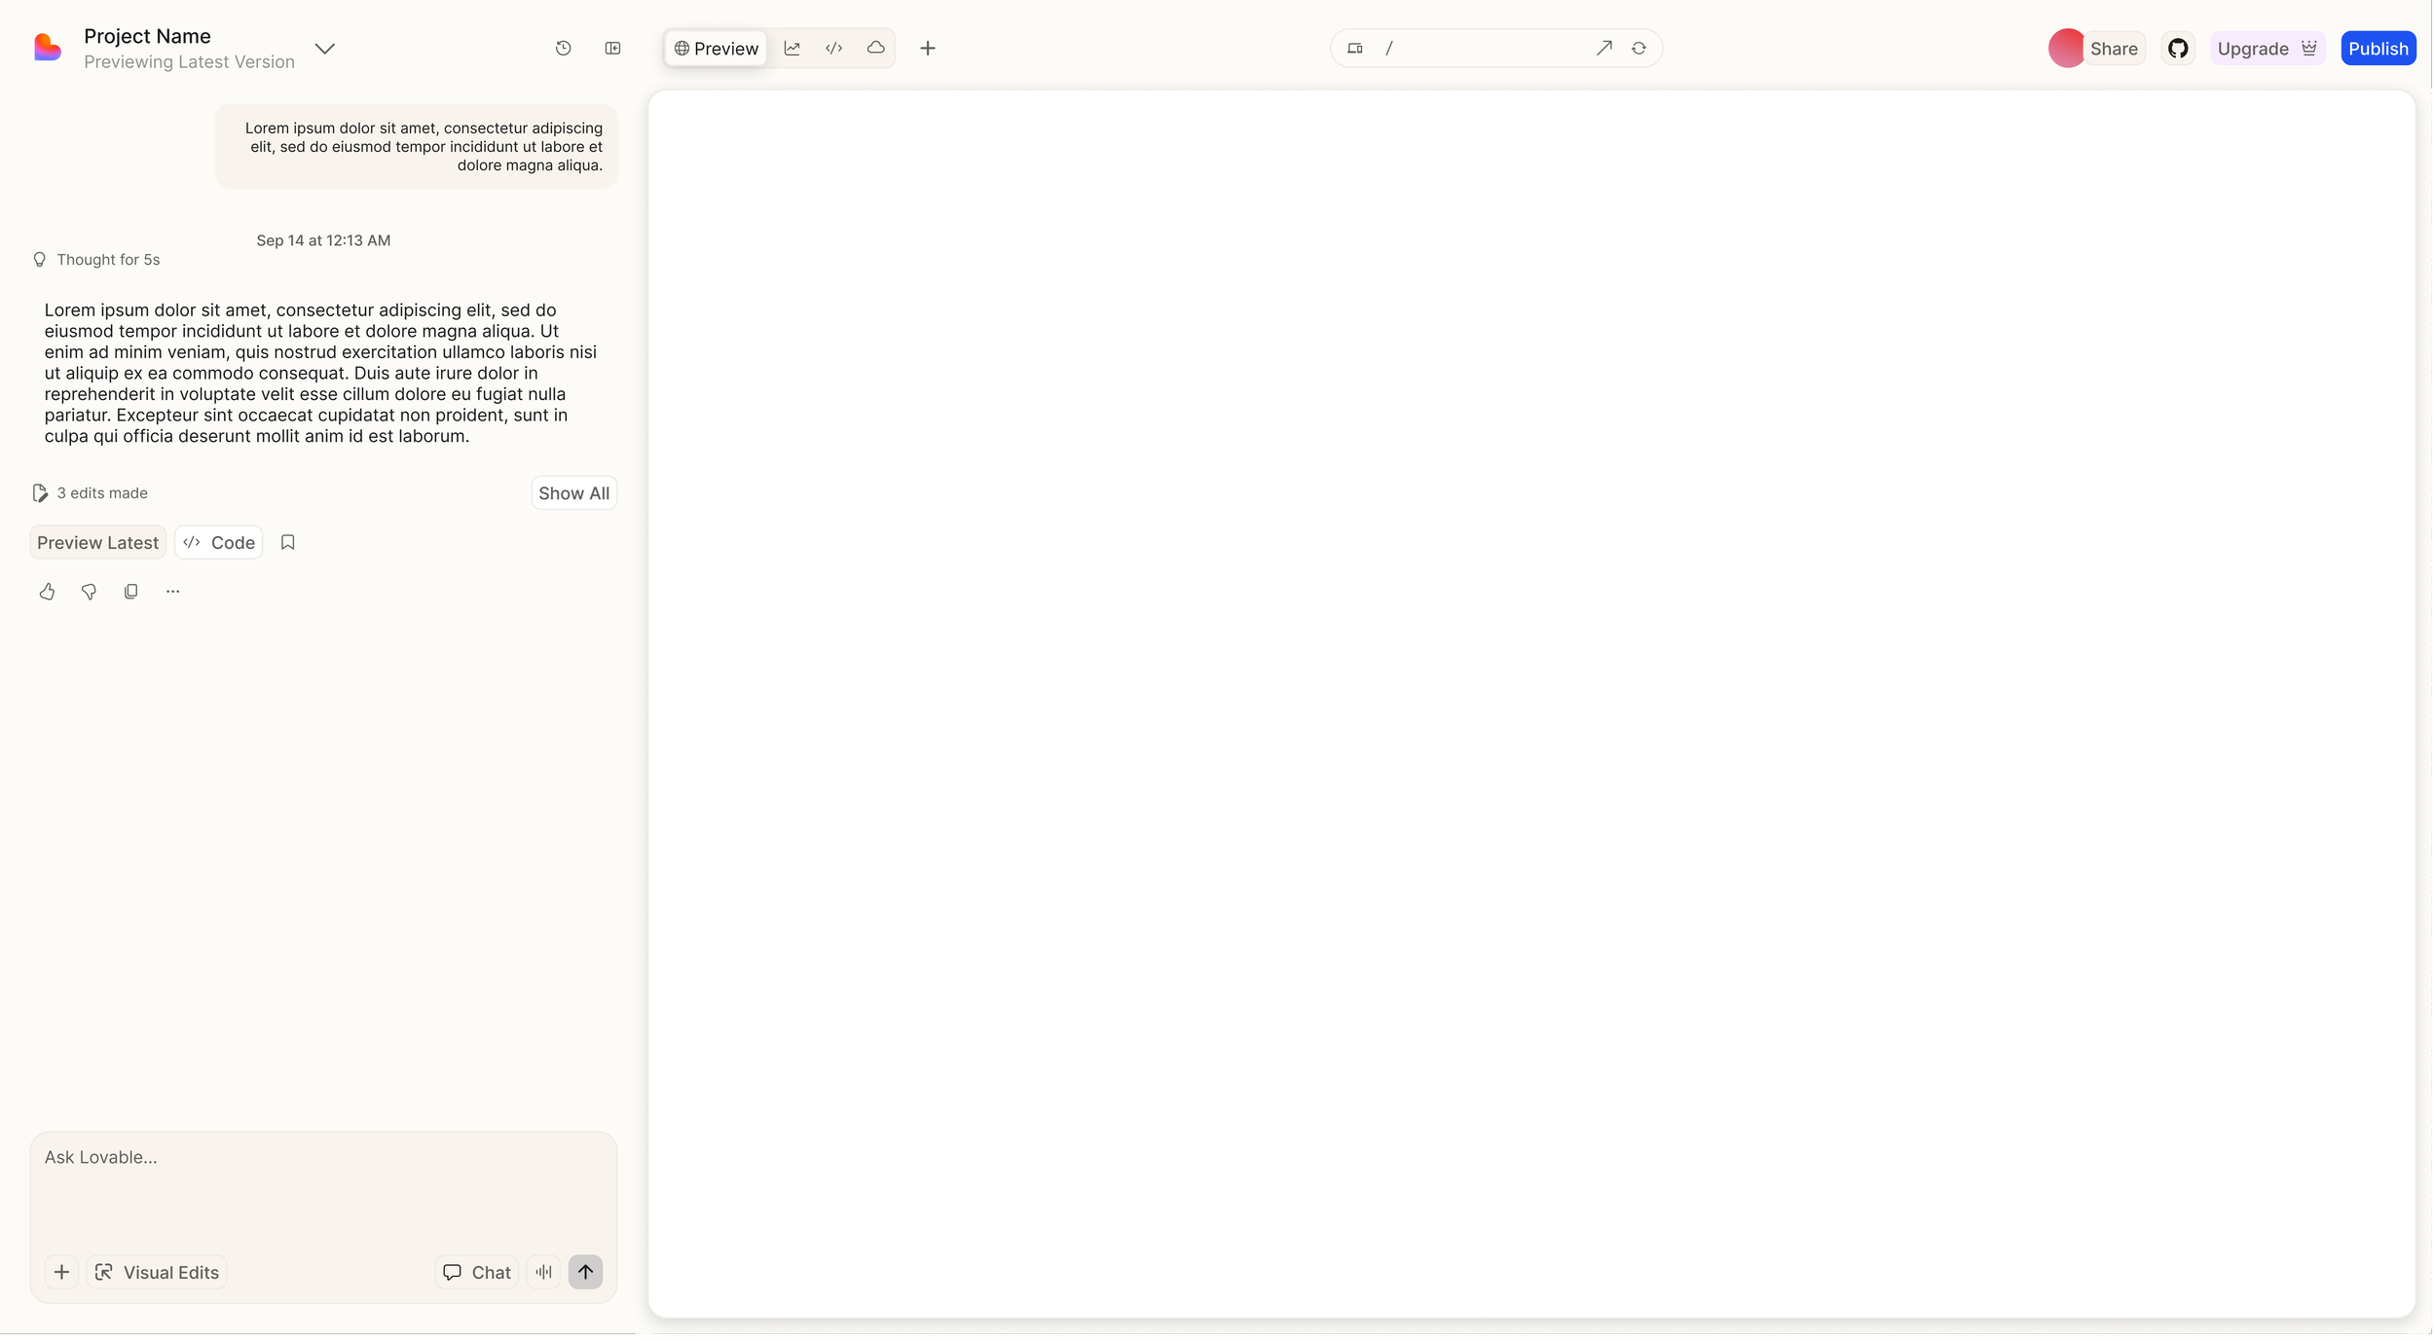The height and width of the screenshot is (1341, 2434).
Task: Bookmark this message version
Action: 287,543
